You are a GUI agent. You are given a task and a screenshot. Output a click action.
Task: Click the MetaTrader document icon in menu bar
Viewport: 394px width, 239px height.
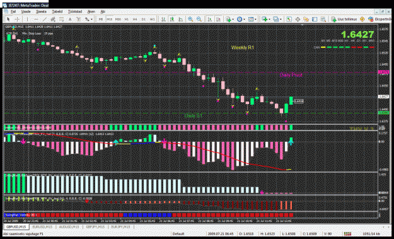[x=6, y=11]
